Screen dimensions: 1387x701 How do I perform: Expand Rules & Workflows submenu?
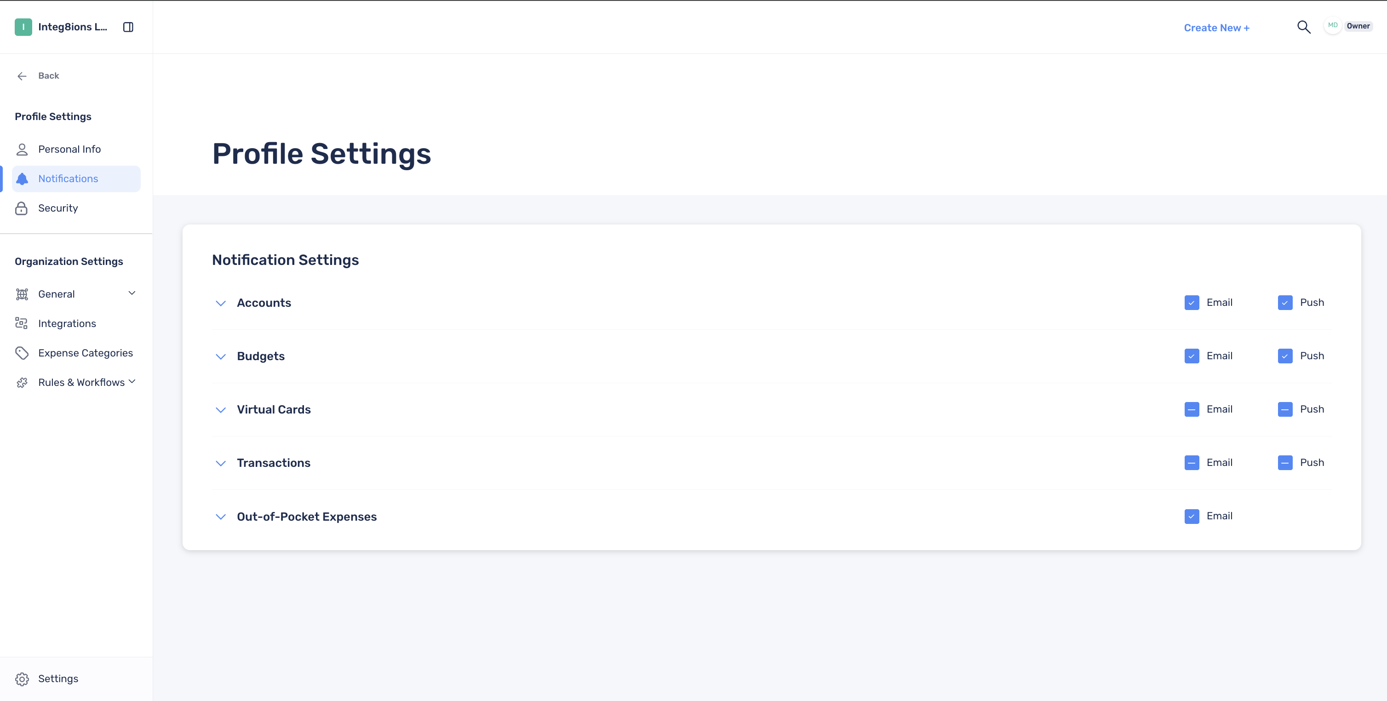[x=132, y=381]
